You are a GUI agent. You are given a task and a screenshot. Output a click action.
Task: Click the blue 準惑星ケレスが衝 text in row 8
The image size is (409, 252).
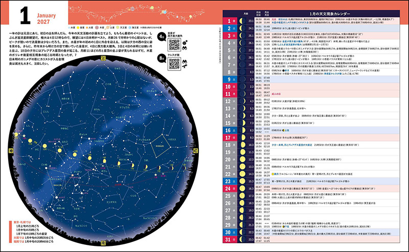(333, 74)
